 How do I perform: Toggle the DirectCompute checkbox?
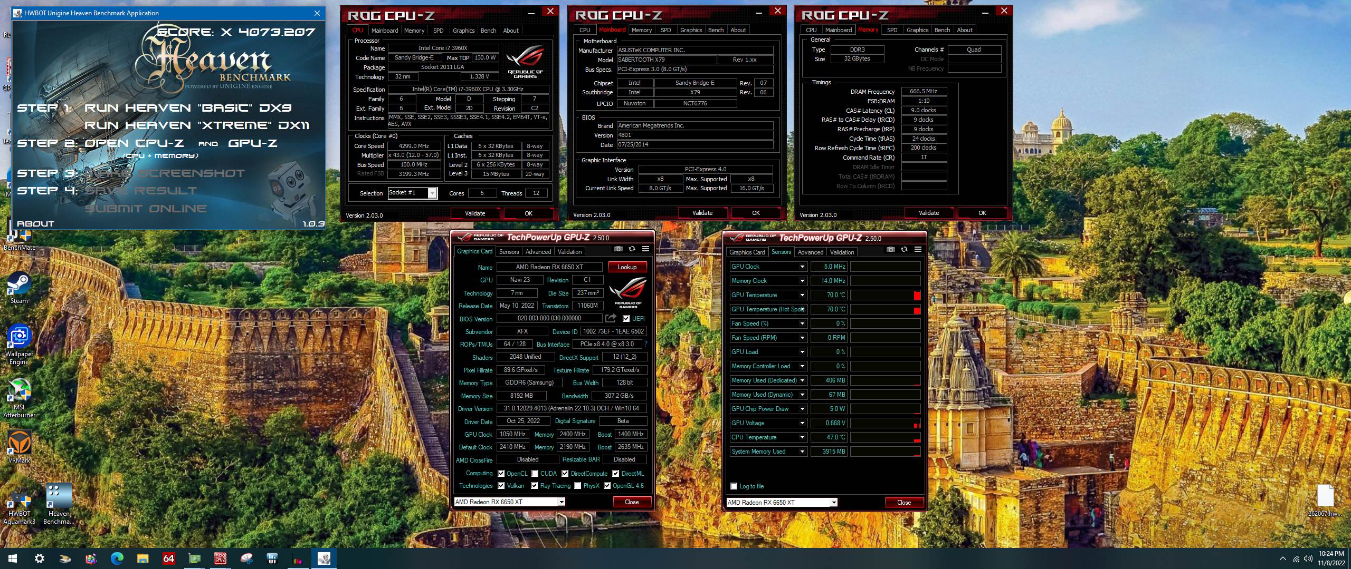tap(565, 474)
